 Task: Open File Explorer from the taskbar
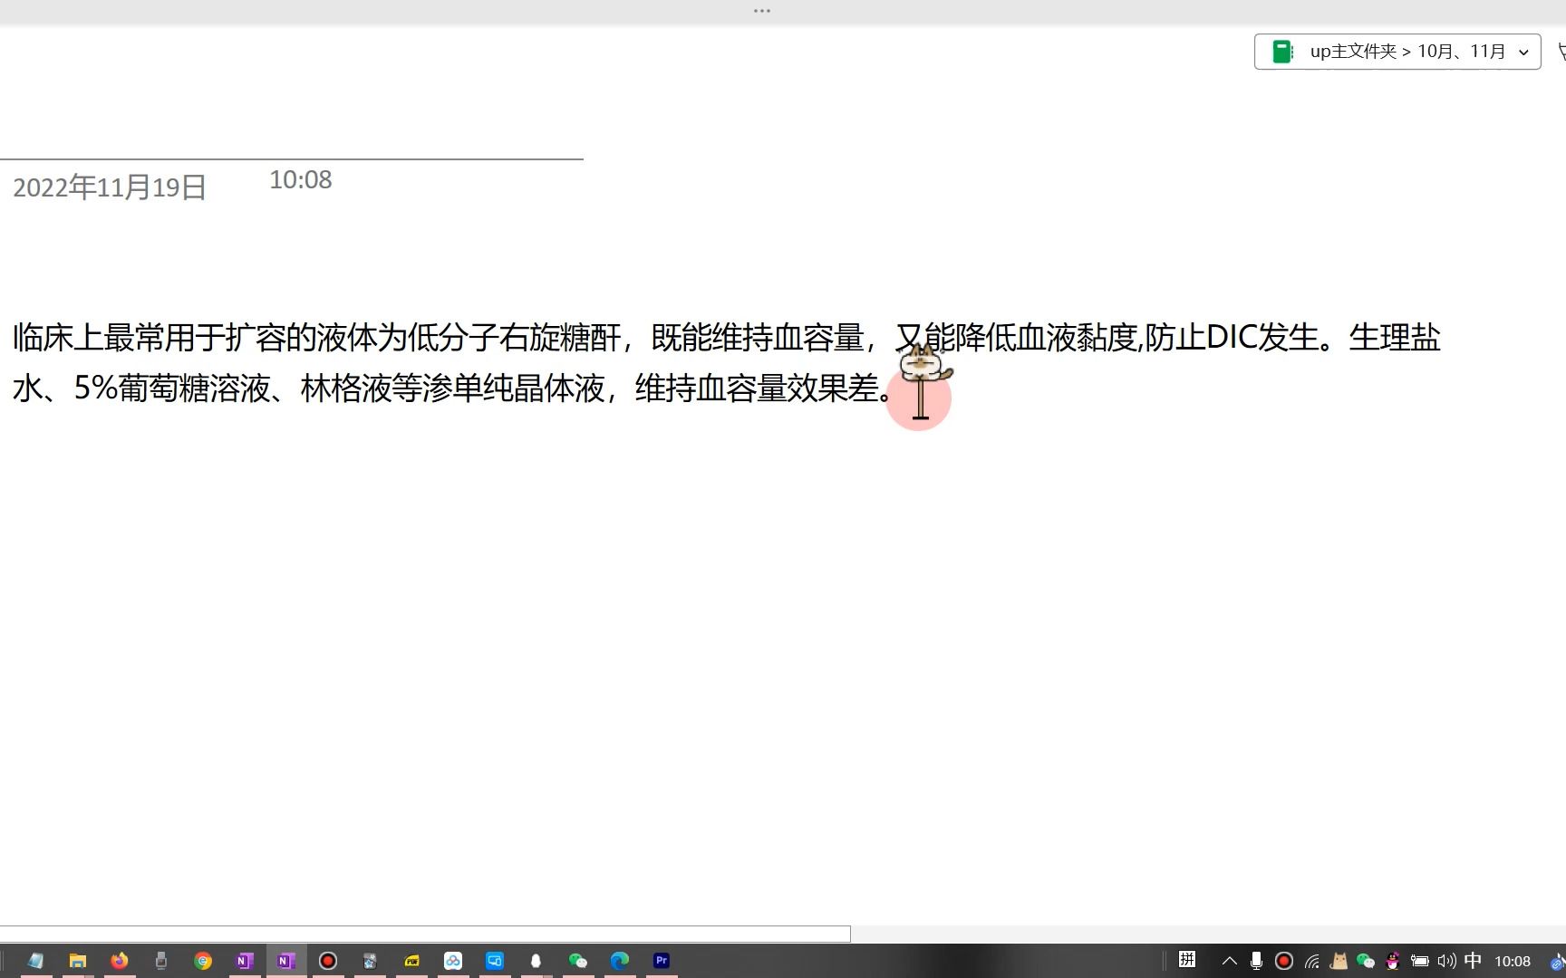(x=78, y=961)
